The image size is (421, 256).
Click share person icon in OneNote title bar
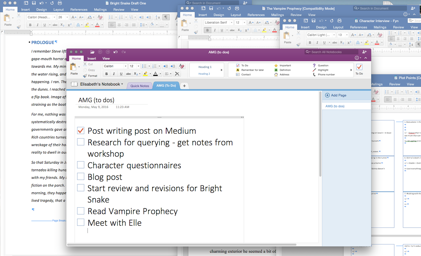pyautogui.click(x=364, y=52)
